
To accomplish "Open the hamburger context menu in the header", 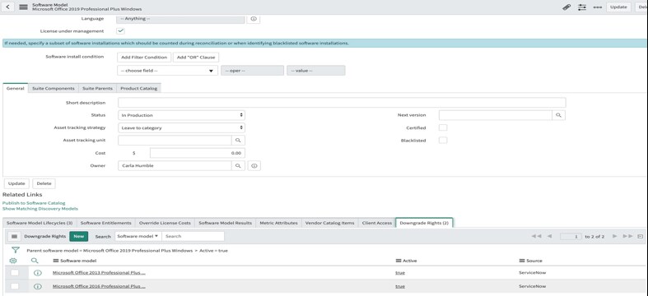I will [24, 7].
